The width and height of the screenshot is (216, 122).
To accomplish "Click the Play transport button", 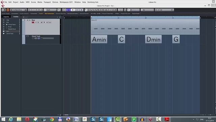I will (x=77, y=10).
